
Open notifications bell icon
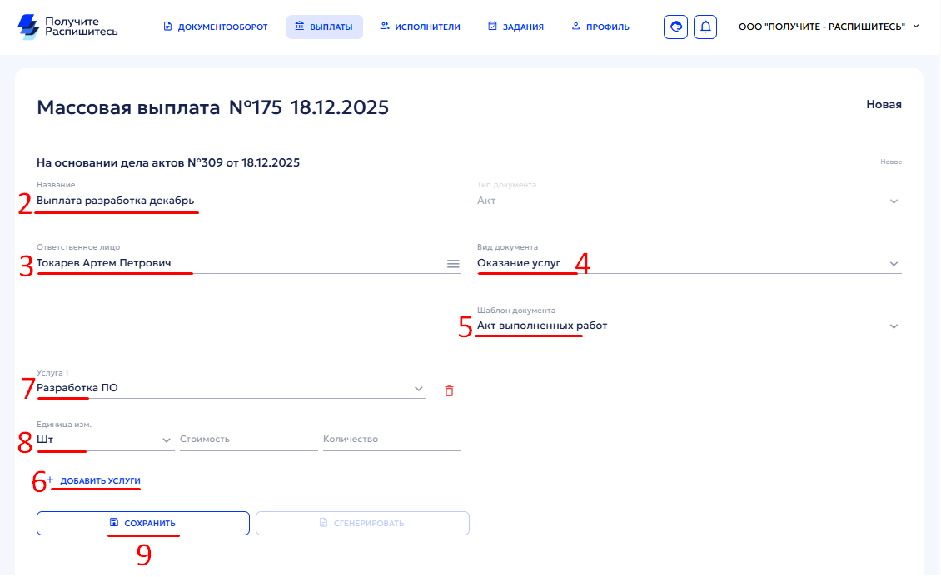tap(705, 27)
